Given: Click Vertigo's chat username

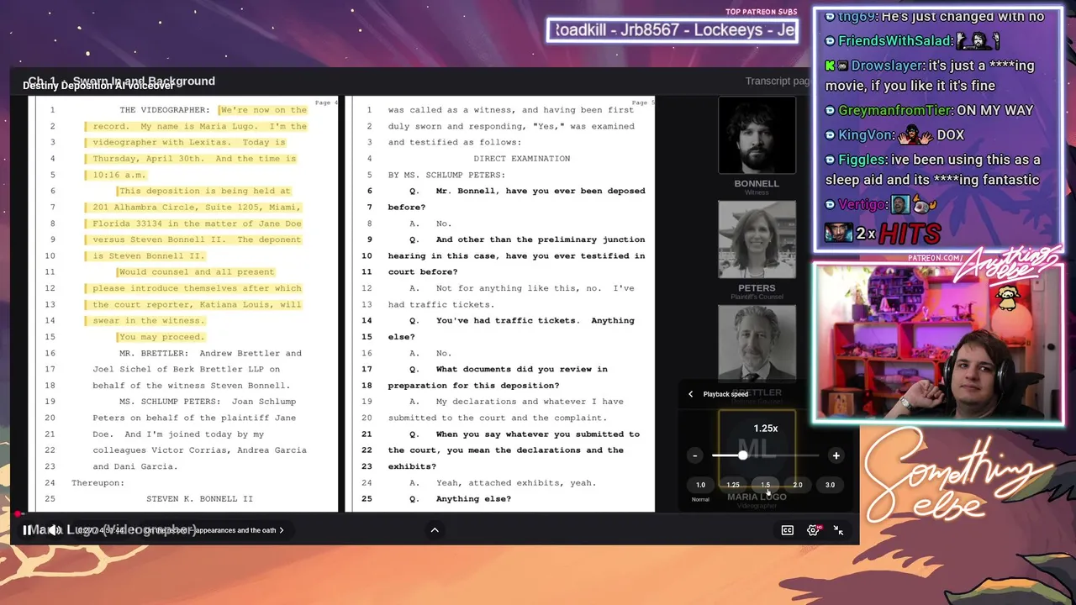Looking at the screenshot, I should [x=862, y=204].
